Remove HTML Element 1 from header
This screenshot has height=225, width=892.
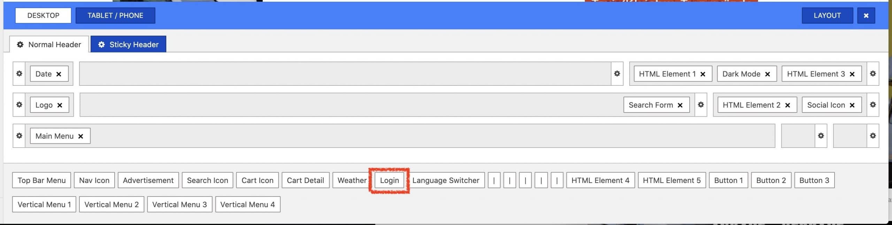(x=703, y=74)
